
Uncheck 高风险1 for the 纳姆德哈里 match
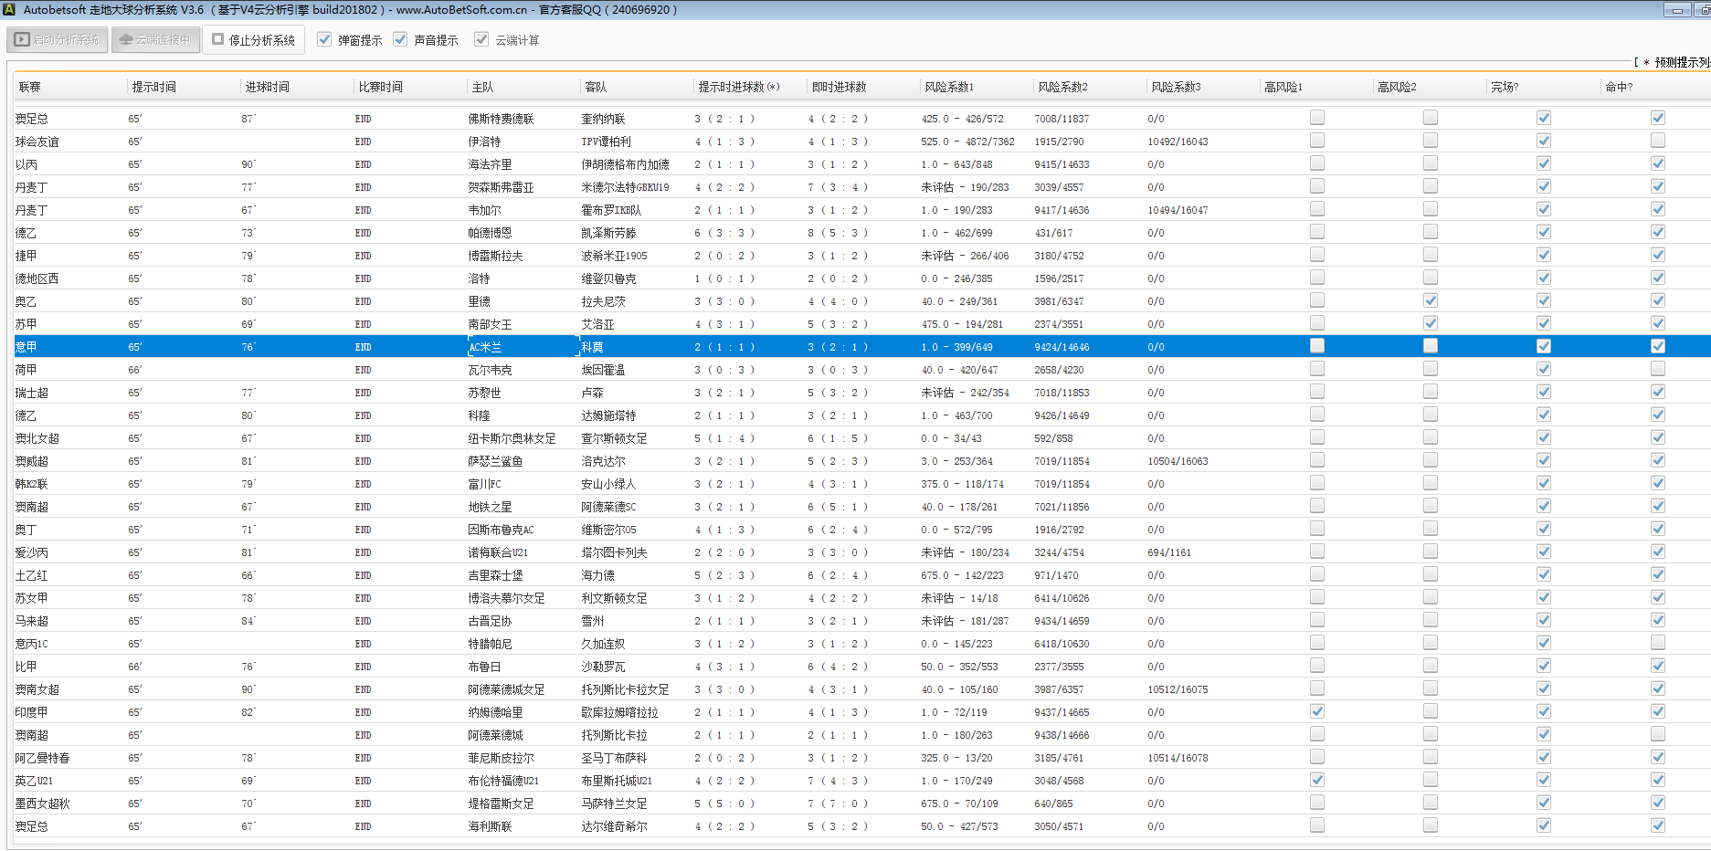point(1316,711)
